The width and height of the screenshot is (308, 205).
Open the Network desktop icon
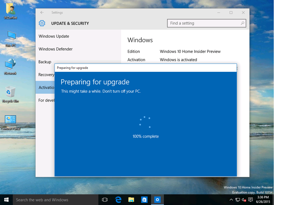(x=11, y=67)
